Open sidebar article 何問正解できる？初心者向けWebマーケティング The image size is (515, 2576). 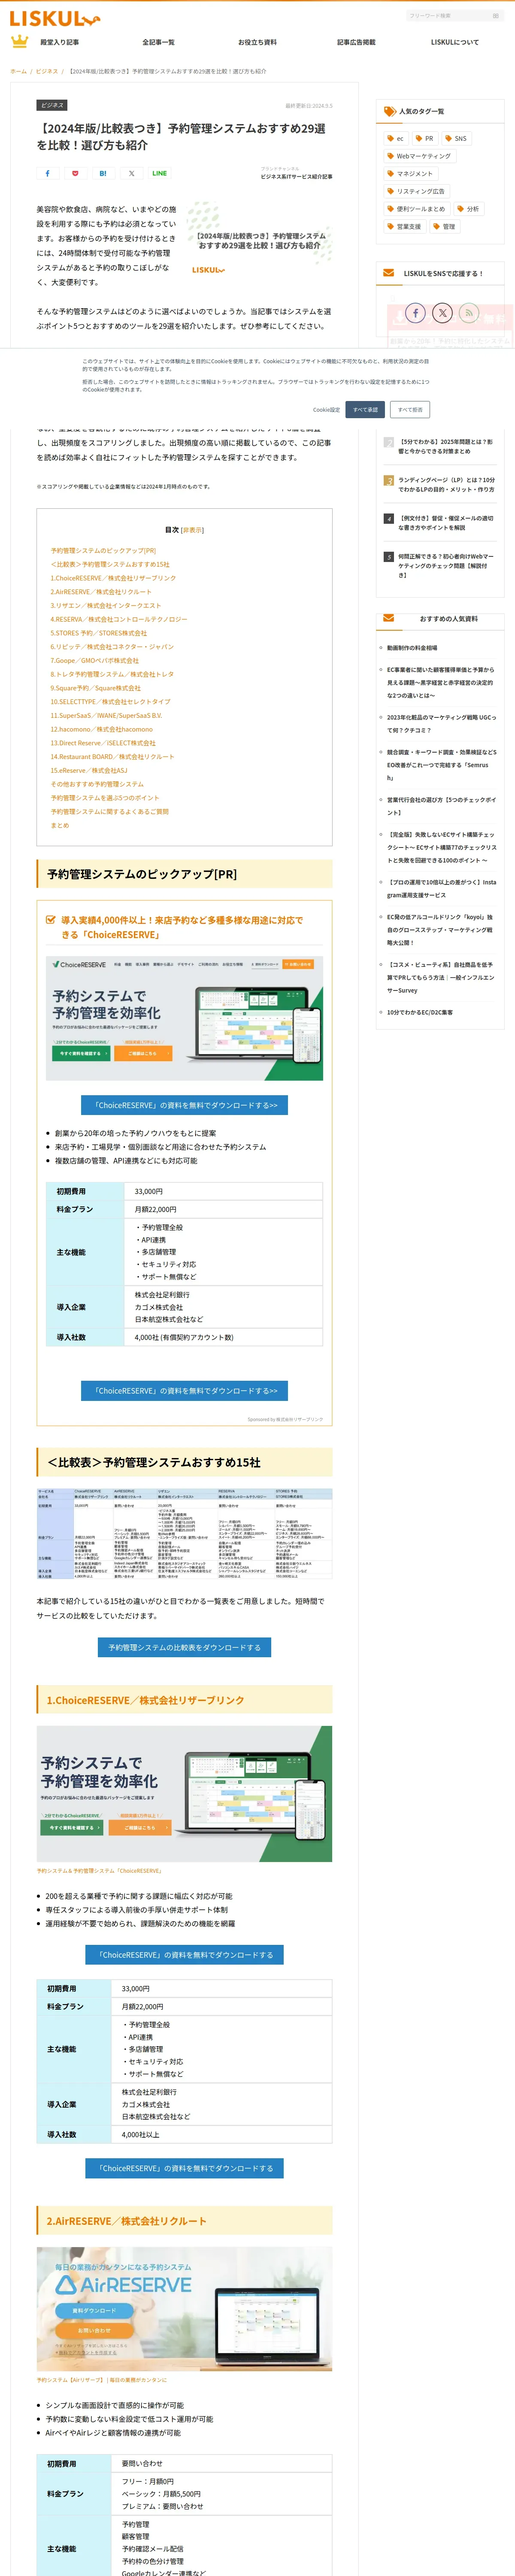446,566
